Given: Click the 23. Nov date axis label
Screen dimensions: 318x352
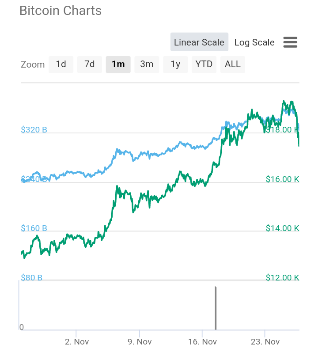Looking at the screenshot, I should click(x=265, y=342).
